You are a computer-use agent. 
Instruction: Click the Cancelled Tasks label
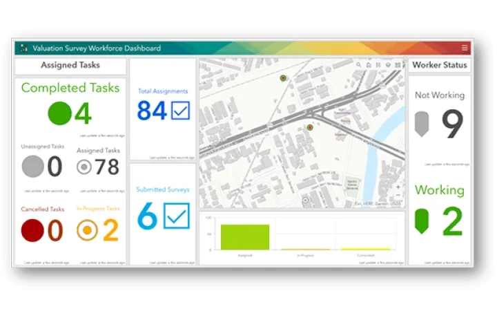43,209
